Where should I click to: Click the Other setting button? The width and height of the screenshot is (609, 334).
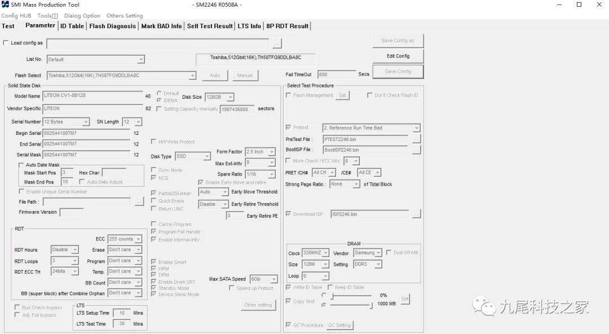coord(258,305)
